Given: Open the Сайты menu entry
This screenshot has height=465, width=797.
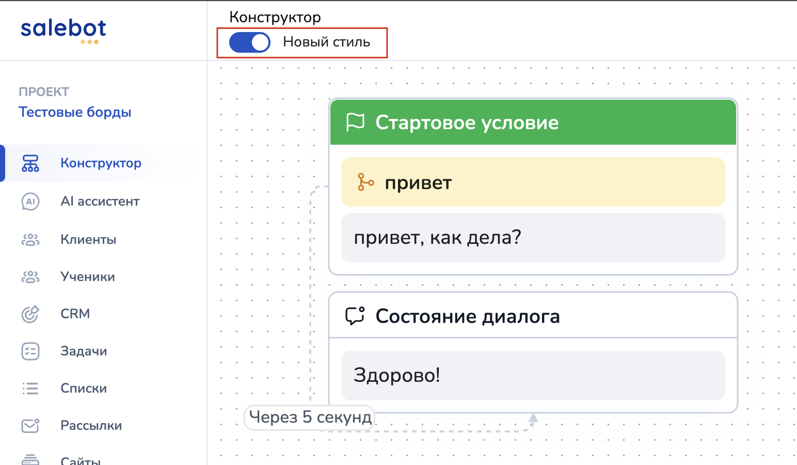Looking at the screenshot, I should [x=81, y=460].
